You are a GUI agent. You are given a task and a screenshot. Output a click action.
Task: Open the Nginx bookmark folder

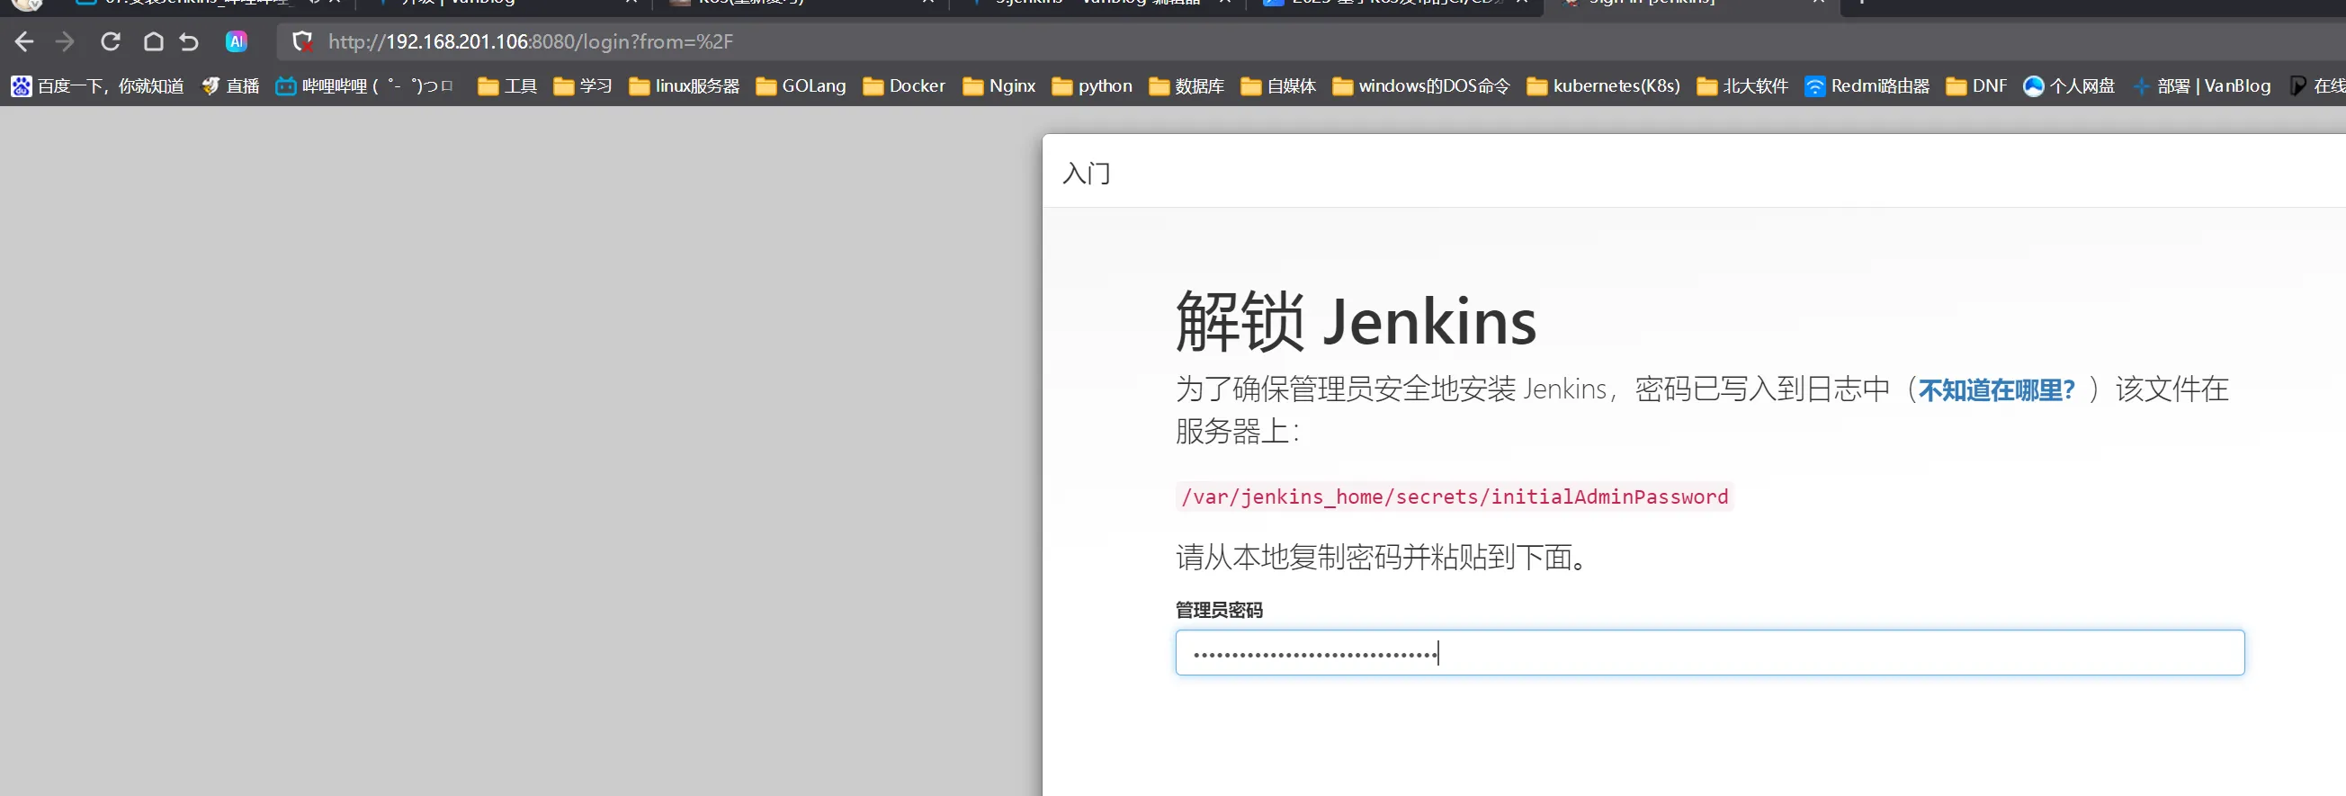pos(1000,86)
